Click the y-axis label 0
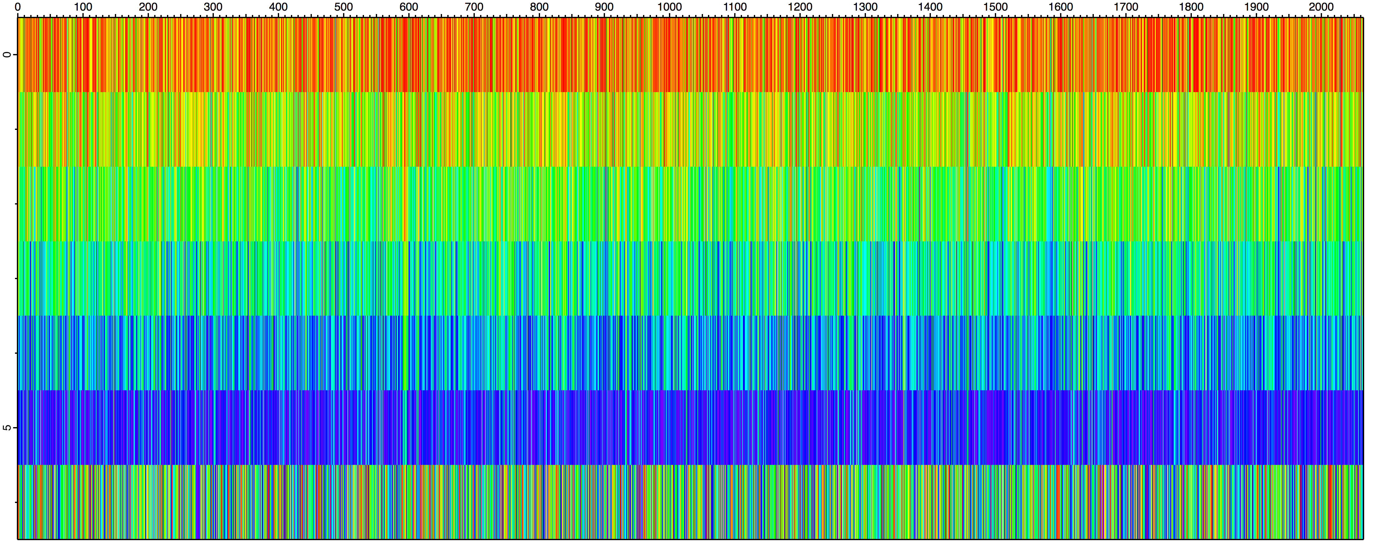The height and width of the screenshot is (557, 1381). coord(7,55)
